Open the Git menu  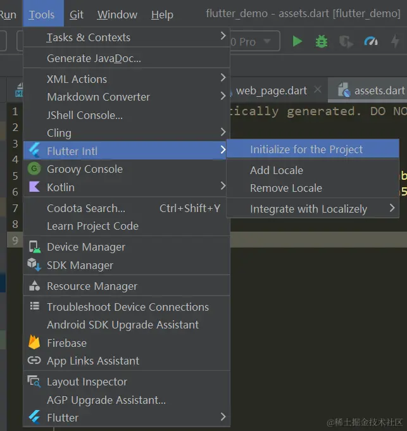(x=77, y=15)
